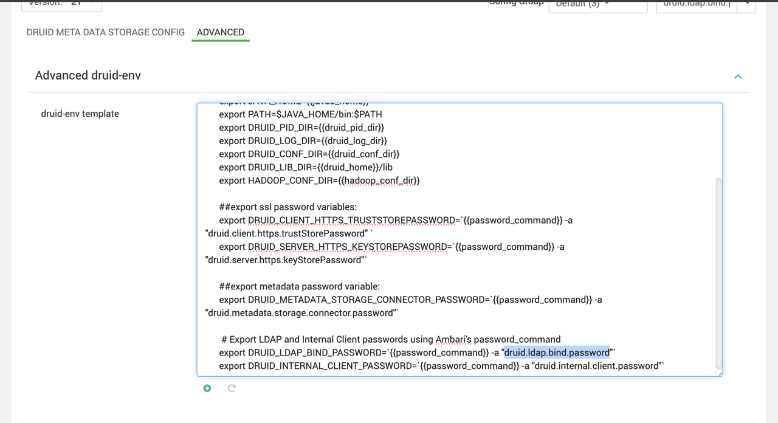Screen dimensions: 778x423
Task: Collapse the Advanced druid-env section chevron
Action: (738, 77)
